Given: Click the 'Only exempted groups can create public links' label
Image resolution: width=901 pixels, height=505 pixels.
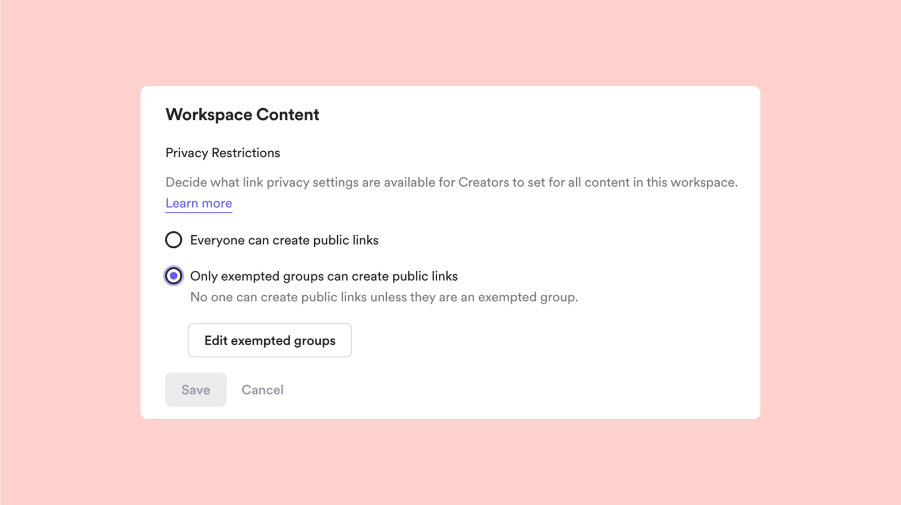Looking at the screenshot, I should [x=324, y=276].
